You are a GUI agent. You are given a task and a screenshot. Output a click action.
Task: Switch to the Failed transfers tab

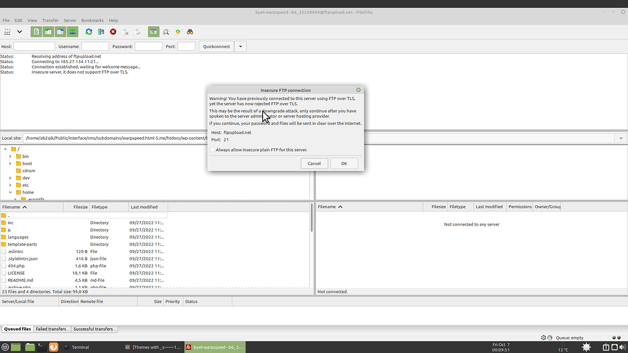pos(51,329)
